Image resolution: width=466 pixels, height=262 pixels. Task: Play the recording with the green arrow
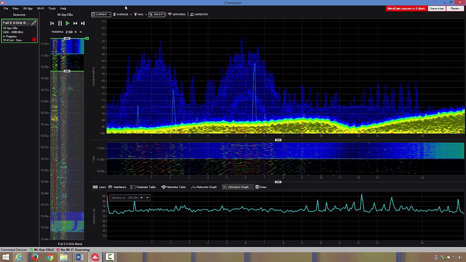click(68, 23)
